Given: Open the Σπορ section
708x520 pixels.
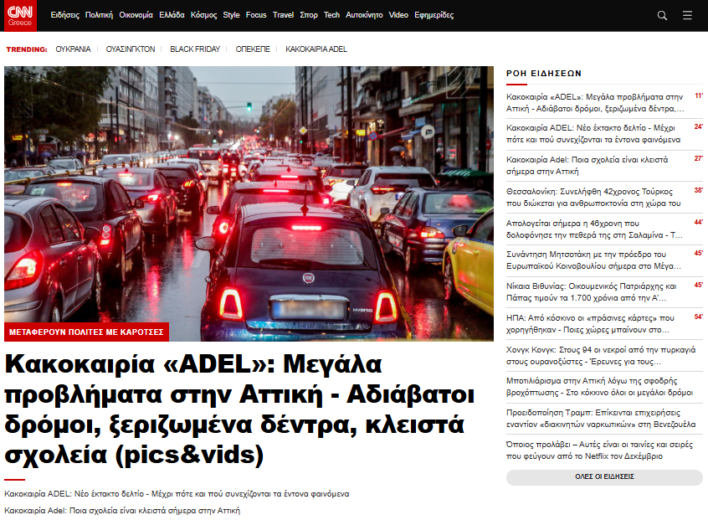Looking at the screenshot, I should (309, 15).
